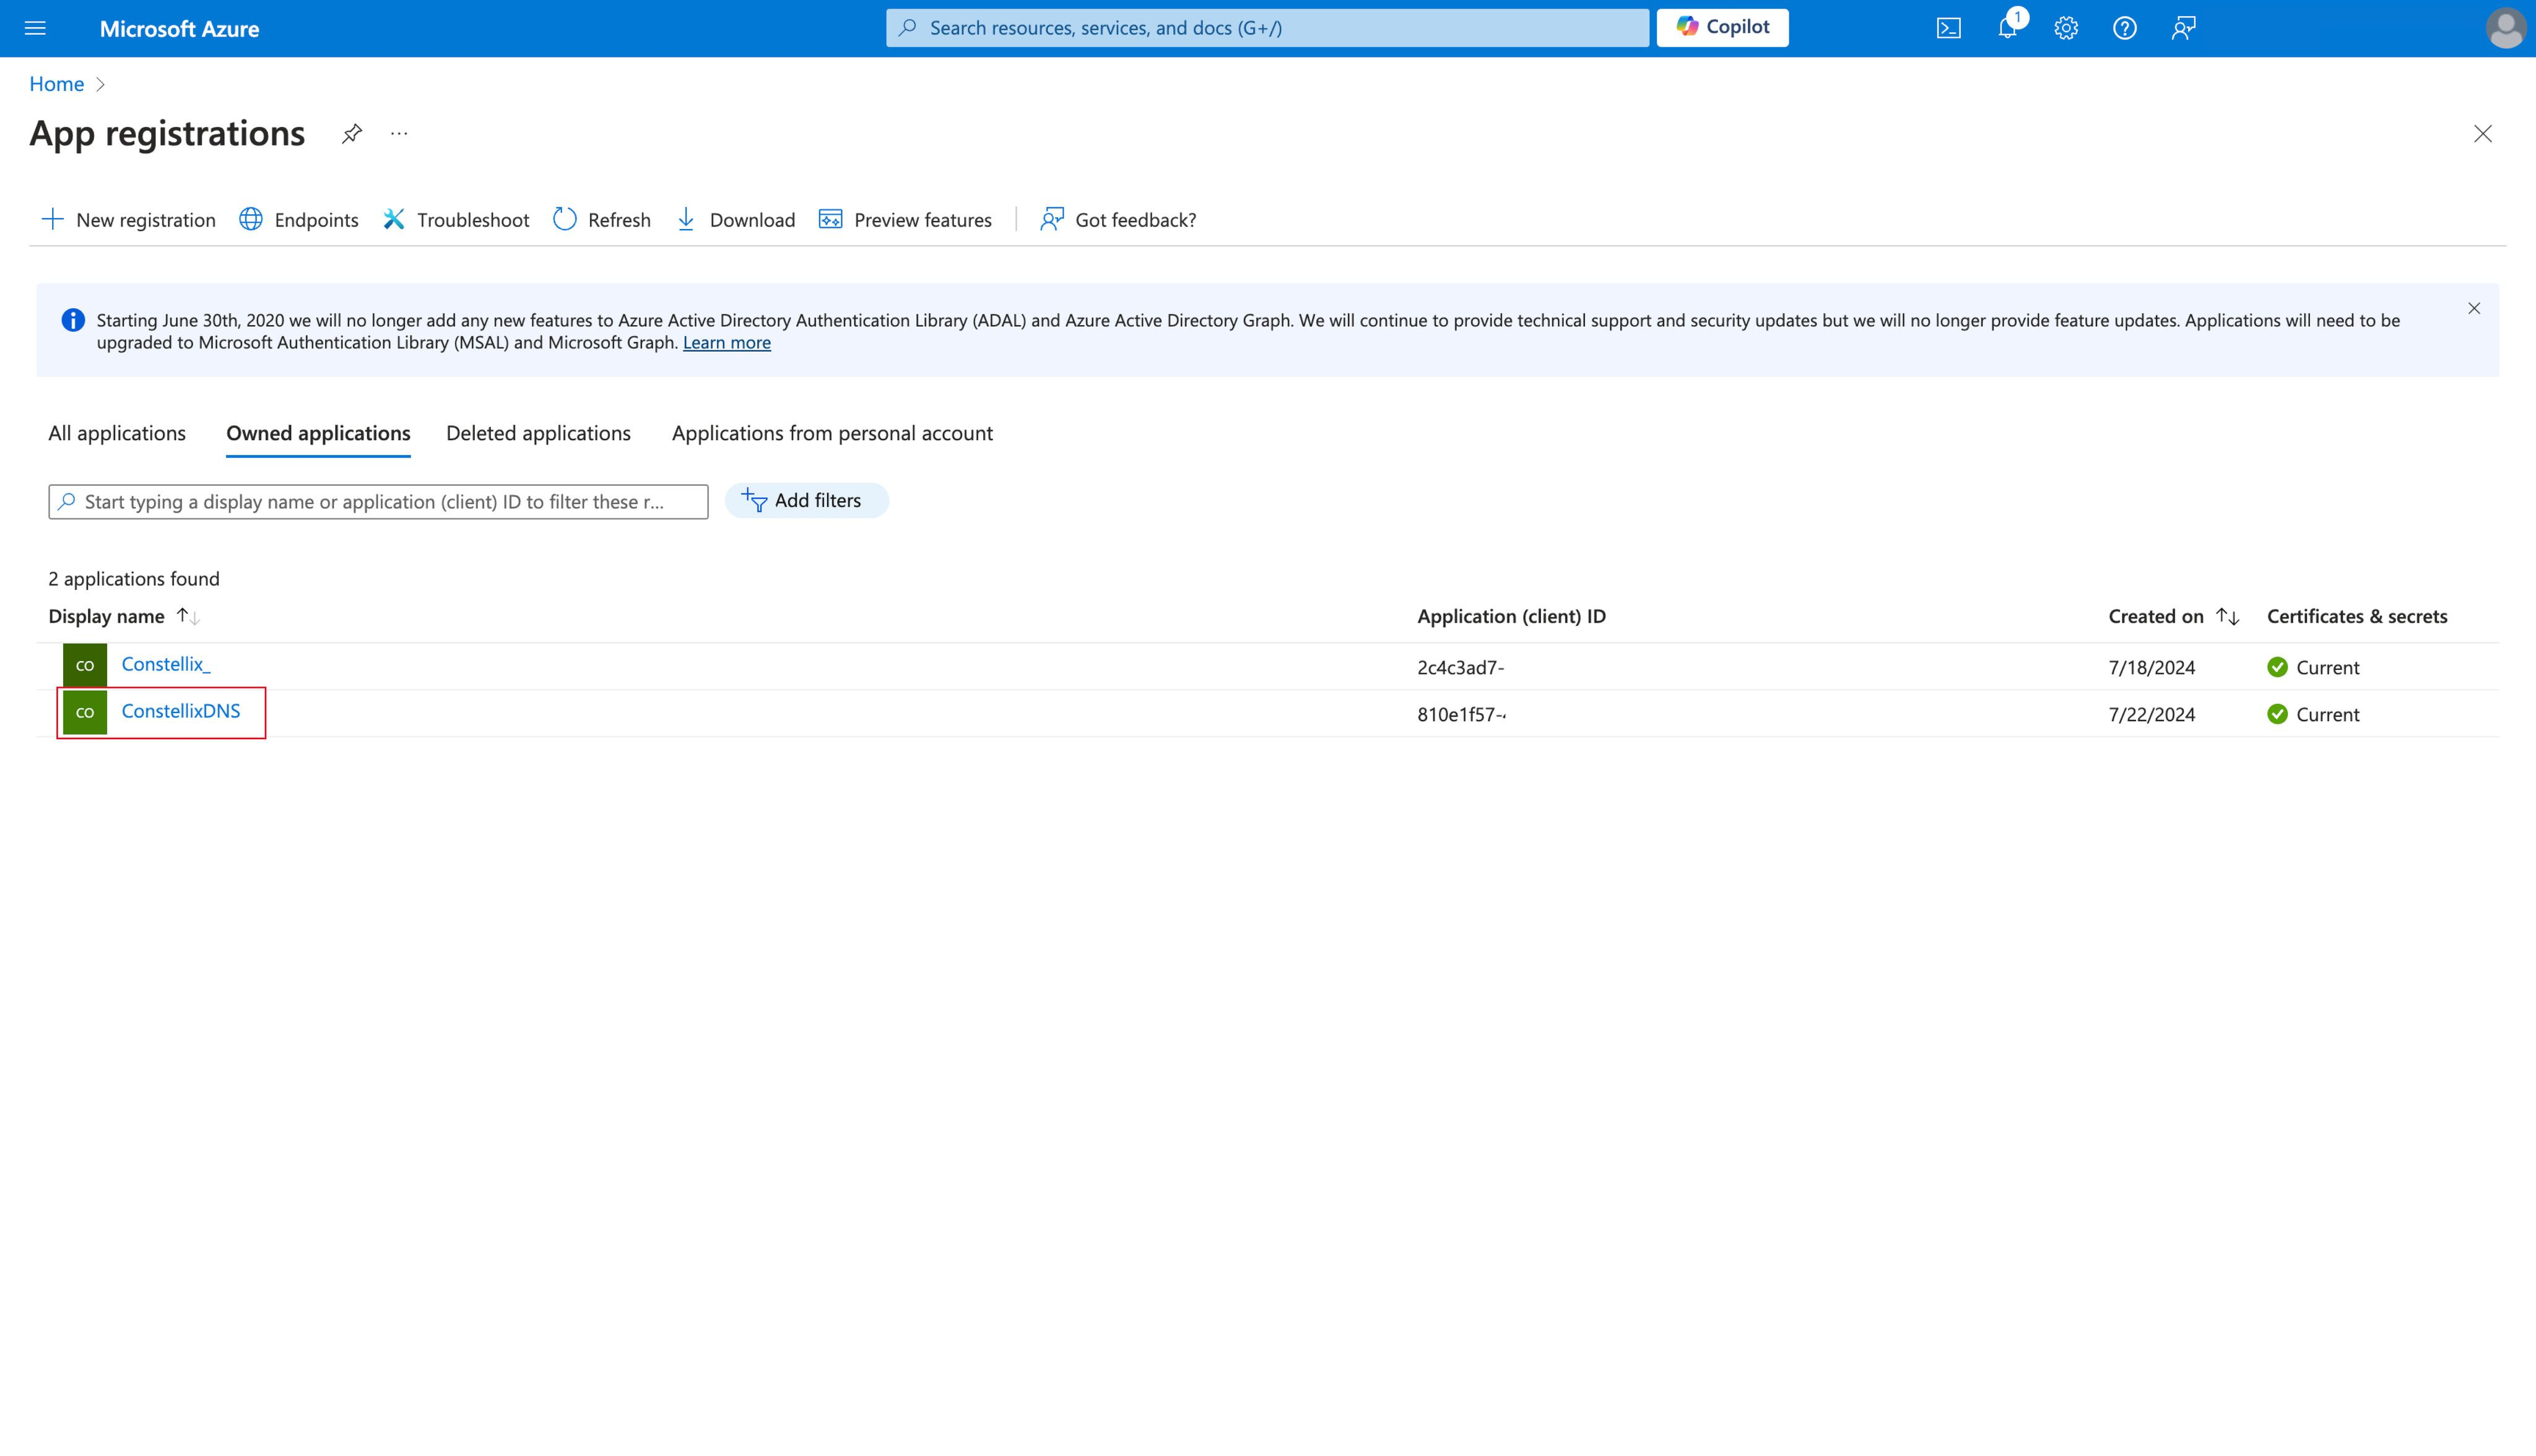Click the Copilot button
2536x1456 pixels.
click(x=1722, y=27)
